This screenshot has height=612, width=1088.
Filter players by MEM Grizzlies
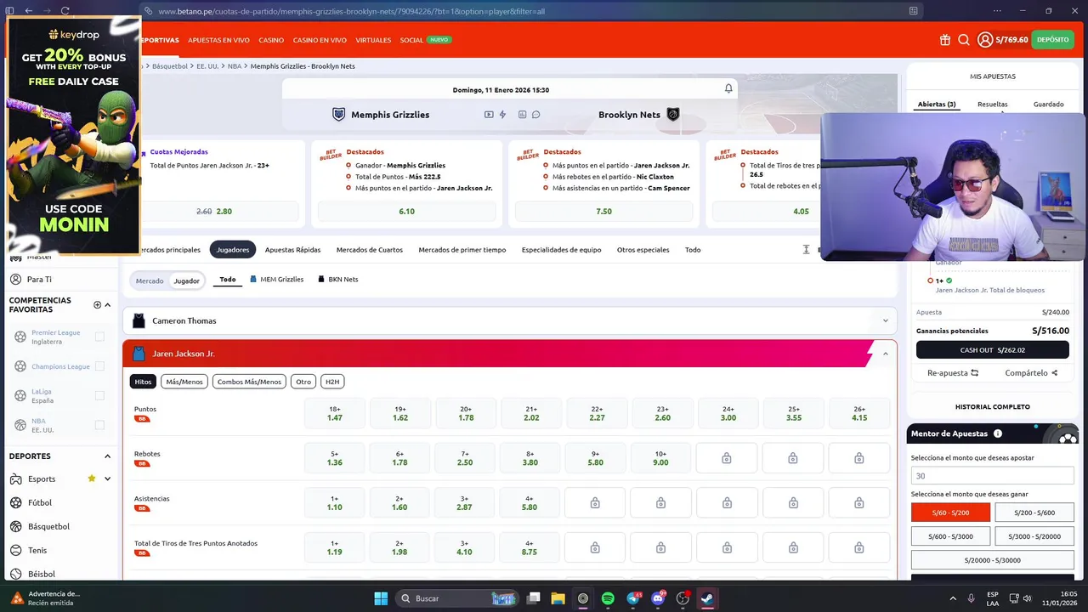click(x=277, y=279)
